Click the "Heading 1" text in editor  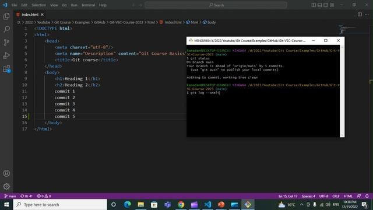click(x=76, y=79)
